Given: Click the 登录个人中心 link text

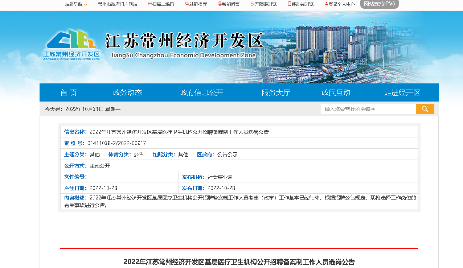Looking at the screenshot, I should [x=342, y=4].
